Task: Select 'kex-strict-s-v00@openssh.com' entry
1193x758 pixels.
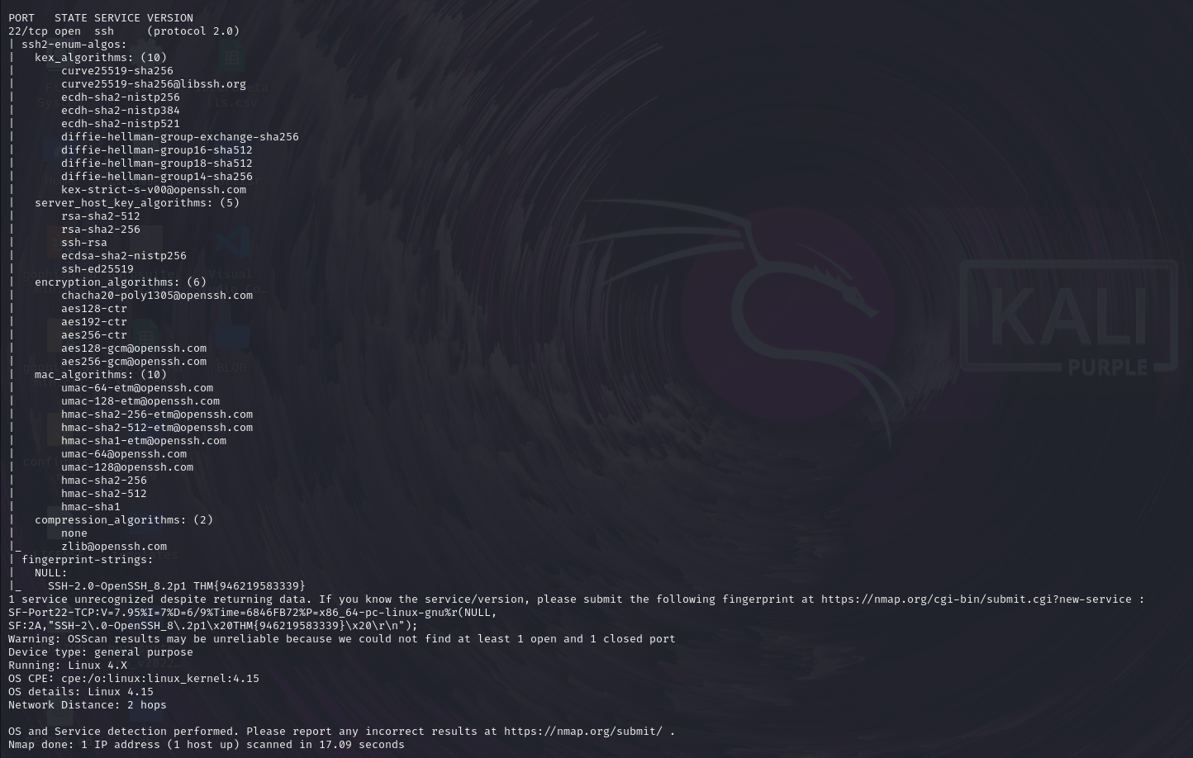Action: coord(154,190)
